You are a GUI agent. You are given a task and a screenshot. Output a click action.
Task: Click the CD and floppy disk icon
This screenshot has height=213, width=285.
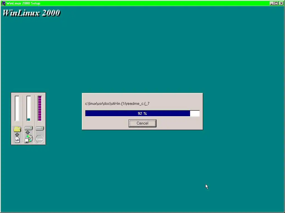29,139
